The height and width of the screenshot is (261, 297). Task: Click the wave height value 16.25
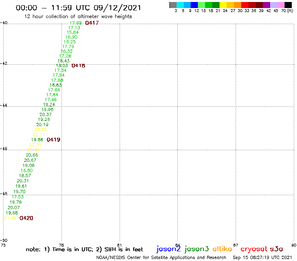[70, 42]
